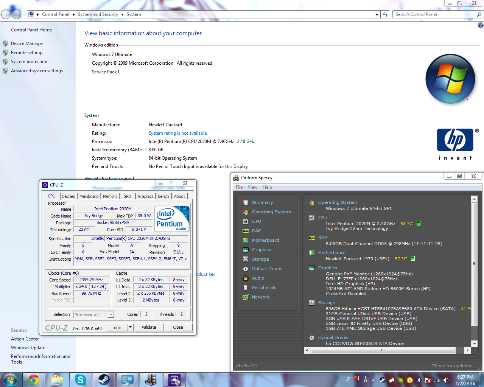Switch to the Mainboard tab in CPU-Z

click(x=89, y=196)
